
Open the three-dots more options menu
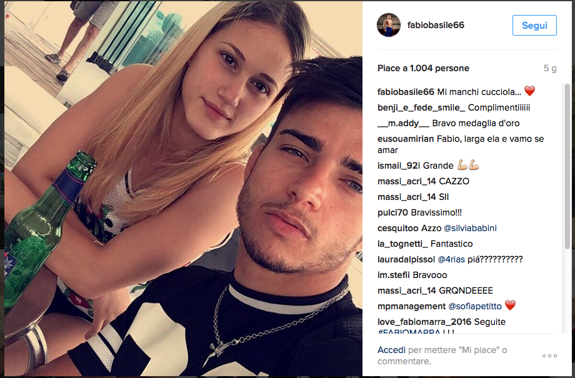549,356
